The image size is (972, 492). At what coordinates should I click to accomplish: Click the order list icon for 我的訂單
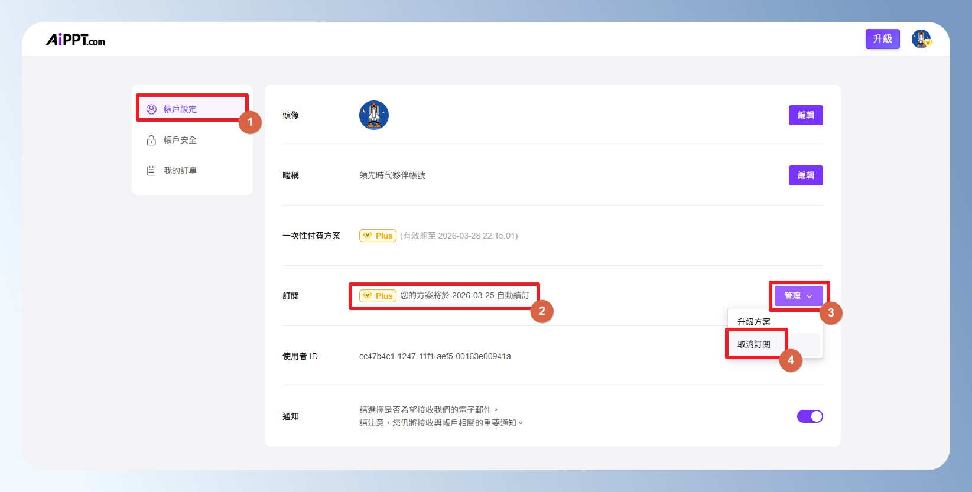point(151,171)
